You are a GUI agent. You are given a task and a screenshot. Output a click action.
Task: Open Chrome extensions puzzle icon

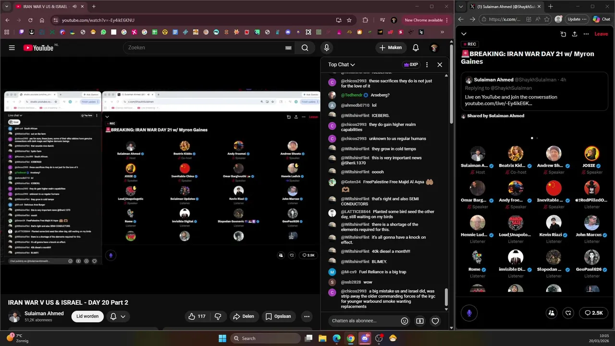(365, 20)
